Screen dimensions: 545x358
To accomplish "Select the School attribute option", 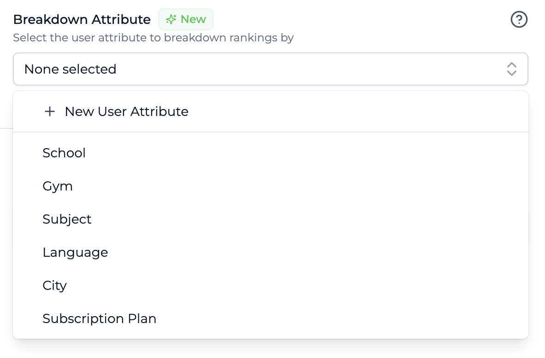I will pyautogui.click(x=64, y=153).
